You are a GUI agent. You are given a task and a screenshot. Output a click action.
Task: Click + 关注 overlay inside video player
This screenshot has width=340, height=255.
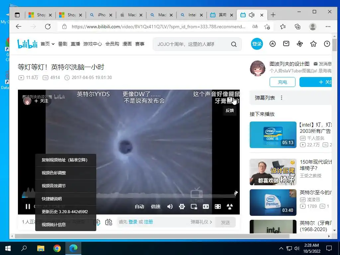(x=41, y=101)
